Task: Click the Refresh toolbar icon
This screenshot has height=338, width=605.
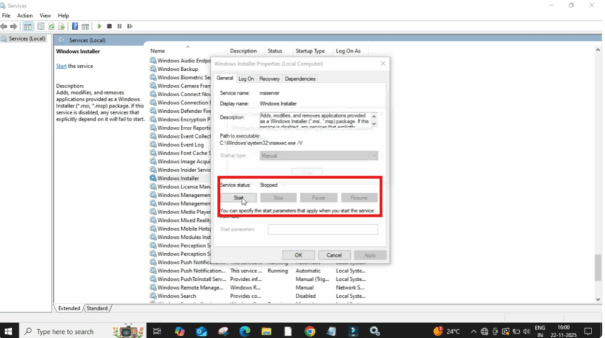Action: [x=51, y=26]
